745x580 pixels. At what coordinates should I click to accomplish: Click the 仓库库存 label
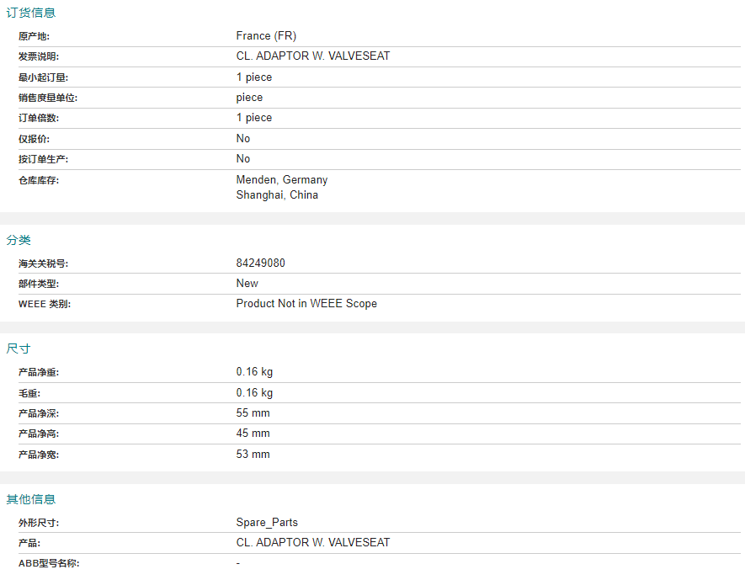[39, 180]
